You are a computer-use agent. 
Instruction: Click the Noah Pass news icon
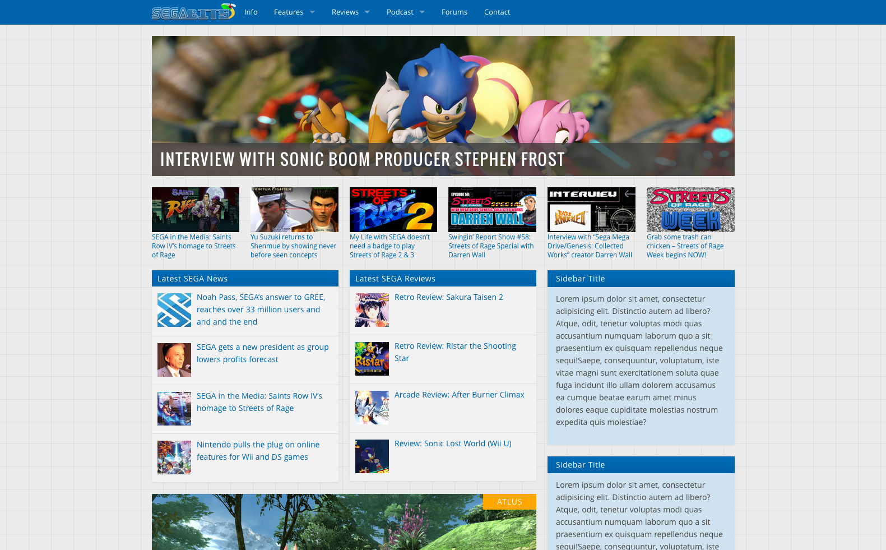(174, 310)
